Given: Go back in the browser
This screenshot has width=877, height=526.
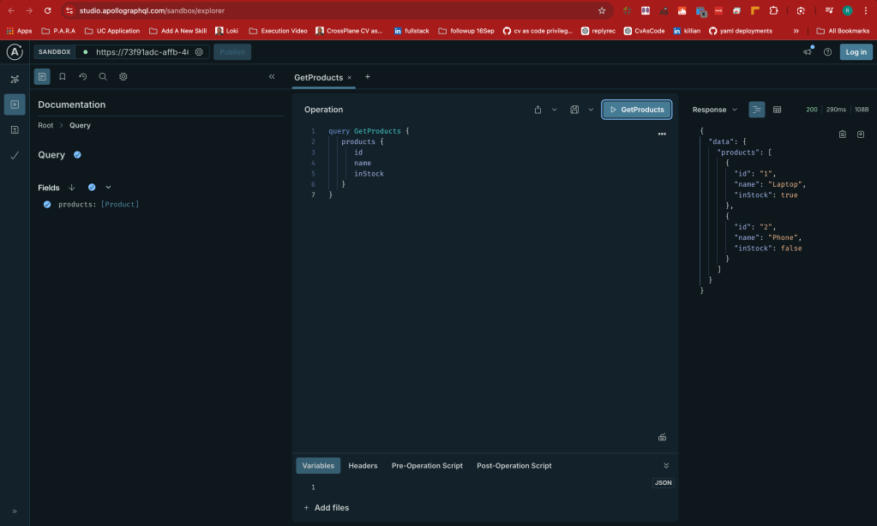Looking at the screenshot, I should 11,10.
